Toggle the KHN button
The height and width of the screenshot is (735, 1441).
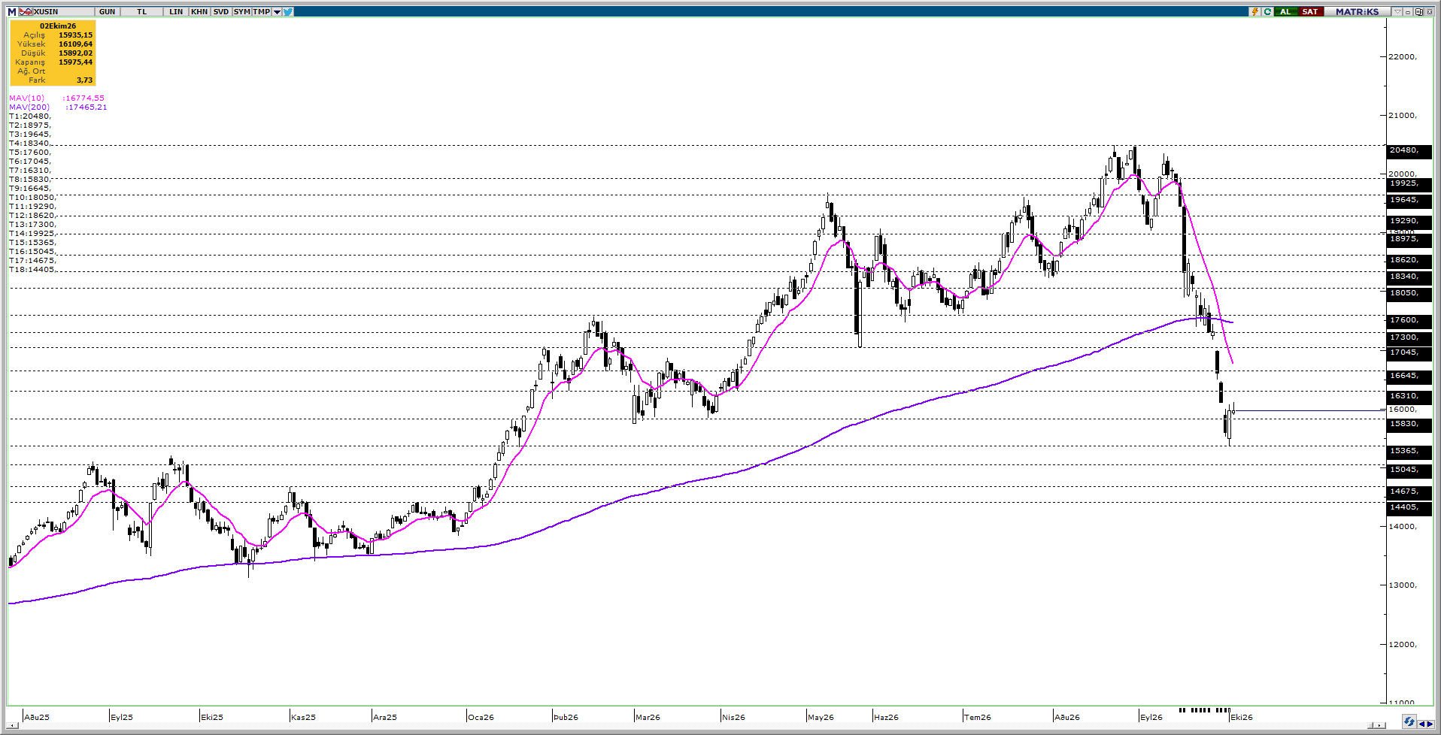pos(199,12)
